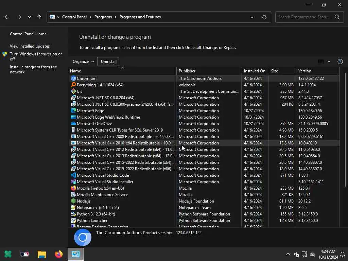
Task: Click the Mozilla Firefox icon in program list
Action: click(x=73, y=188)
